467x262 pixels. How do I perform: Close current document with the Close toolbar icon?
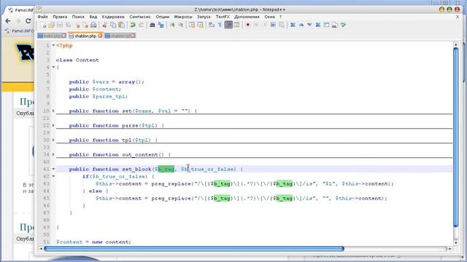pos(77,25)
